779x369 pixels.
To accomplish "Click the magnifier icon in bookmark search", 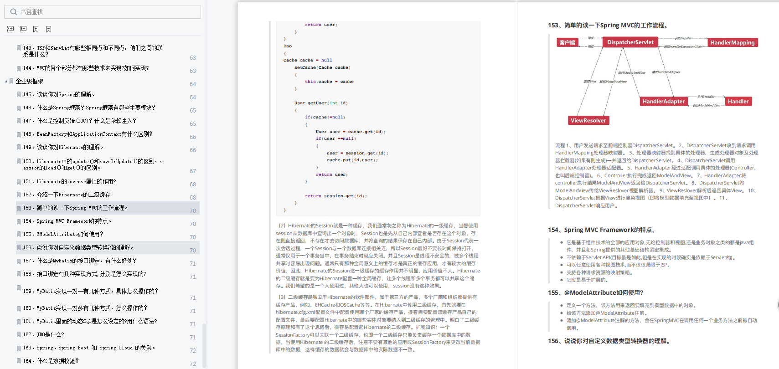I will pyautogui.click(x=13, y=12).
